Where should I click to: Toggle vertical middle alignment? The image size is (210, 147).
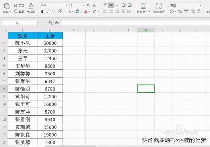pyautogui.click(x=111, y=5)
